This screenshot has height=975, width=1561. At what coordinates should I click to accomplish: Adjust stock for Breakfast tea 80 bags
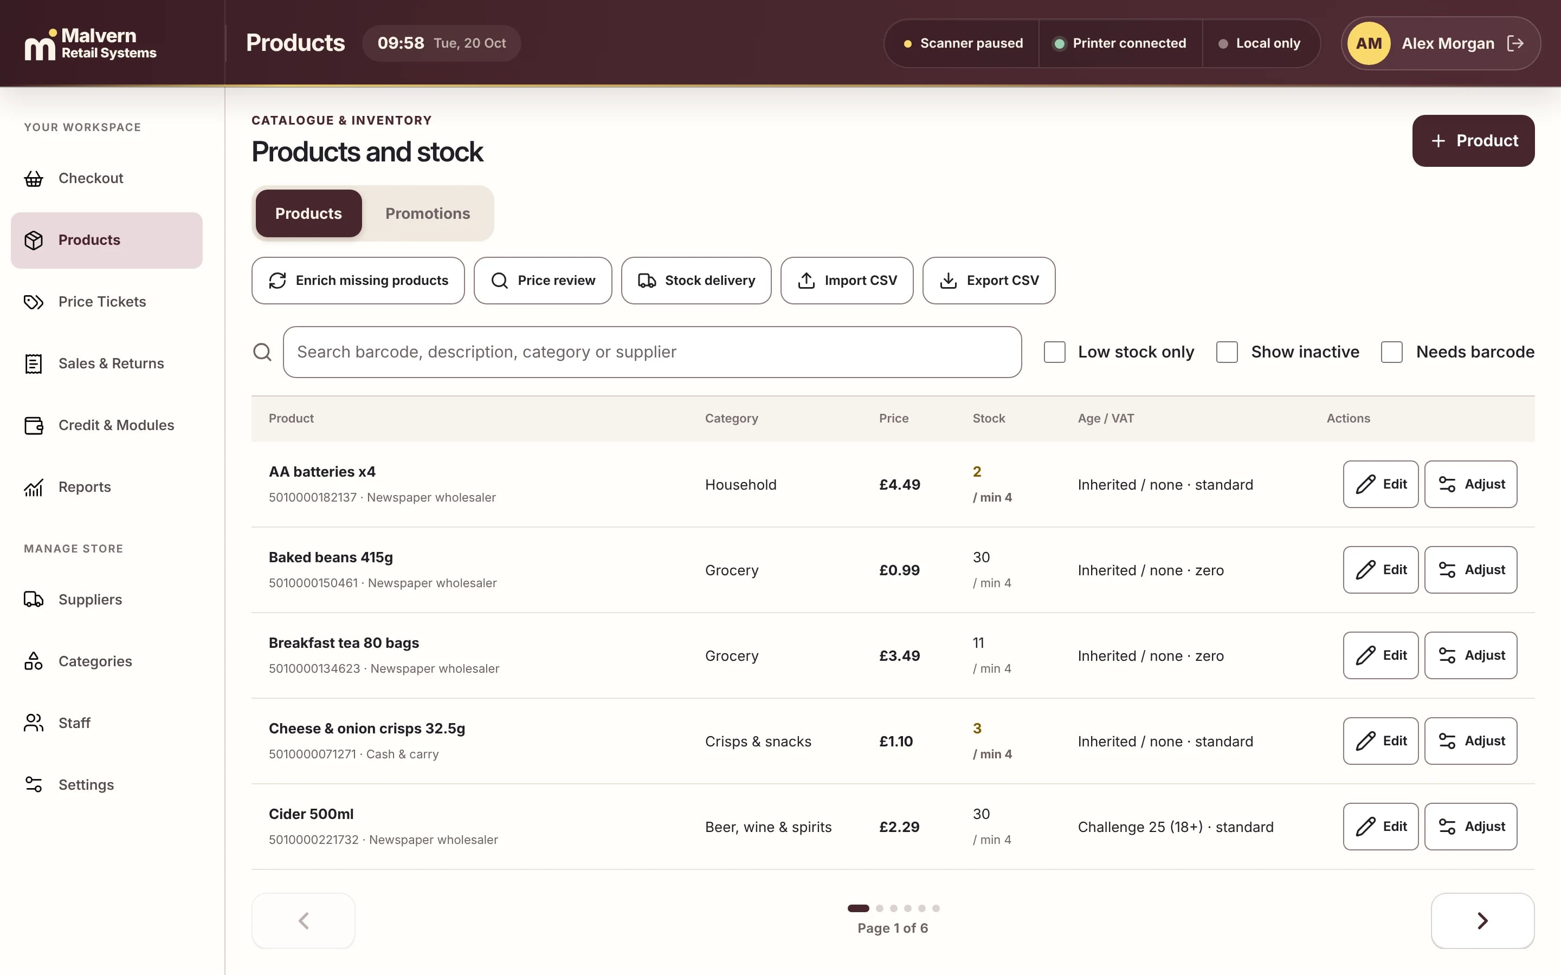pos(1470,655)
